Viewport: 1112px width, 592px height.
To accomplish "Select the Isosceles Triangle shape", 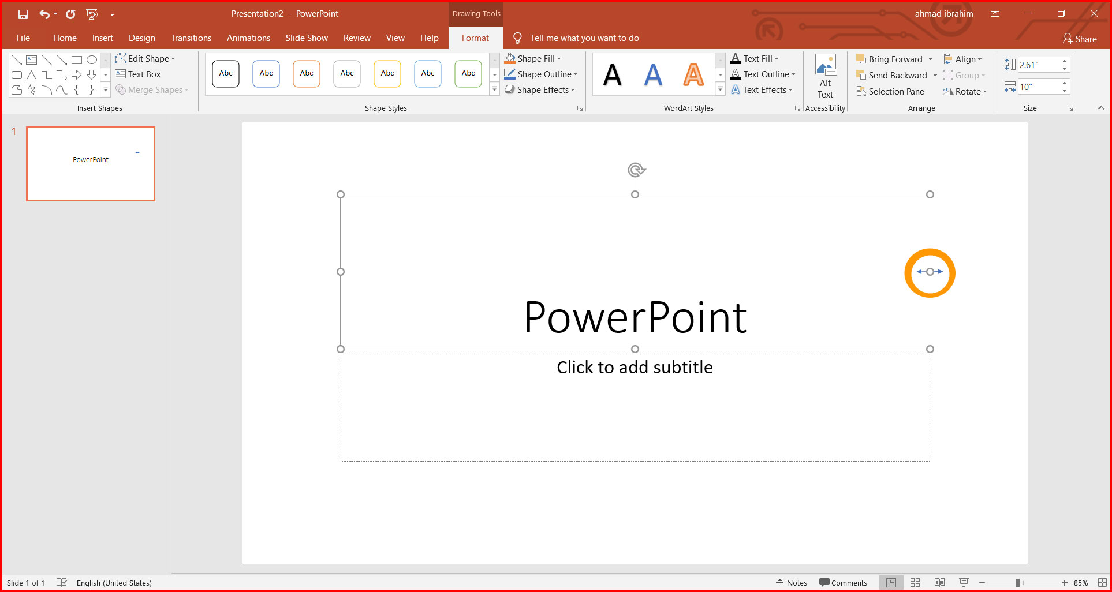I will (x=32, y=75).
